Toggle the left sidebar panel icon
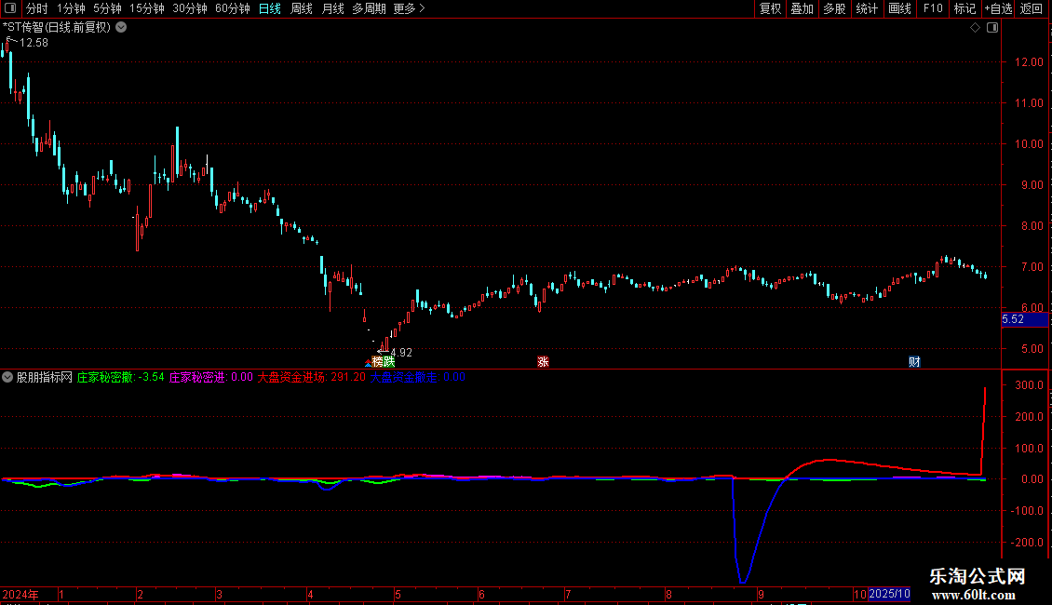Viewport: 1052px width, 605px height. click(10, 8)
